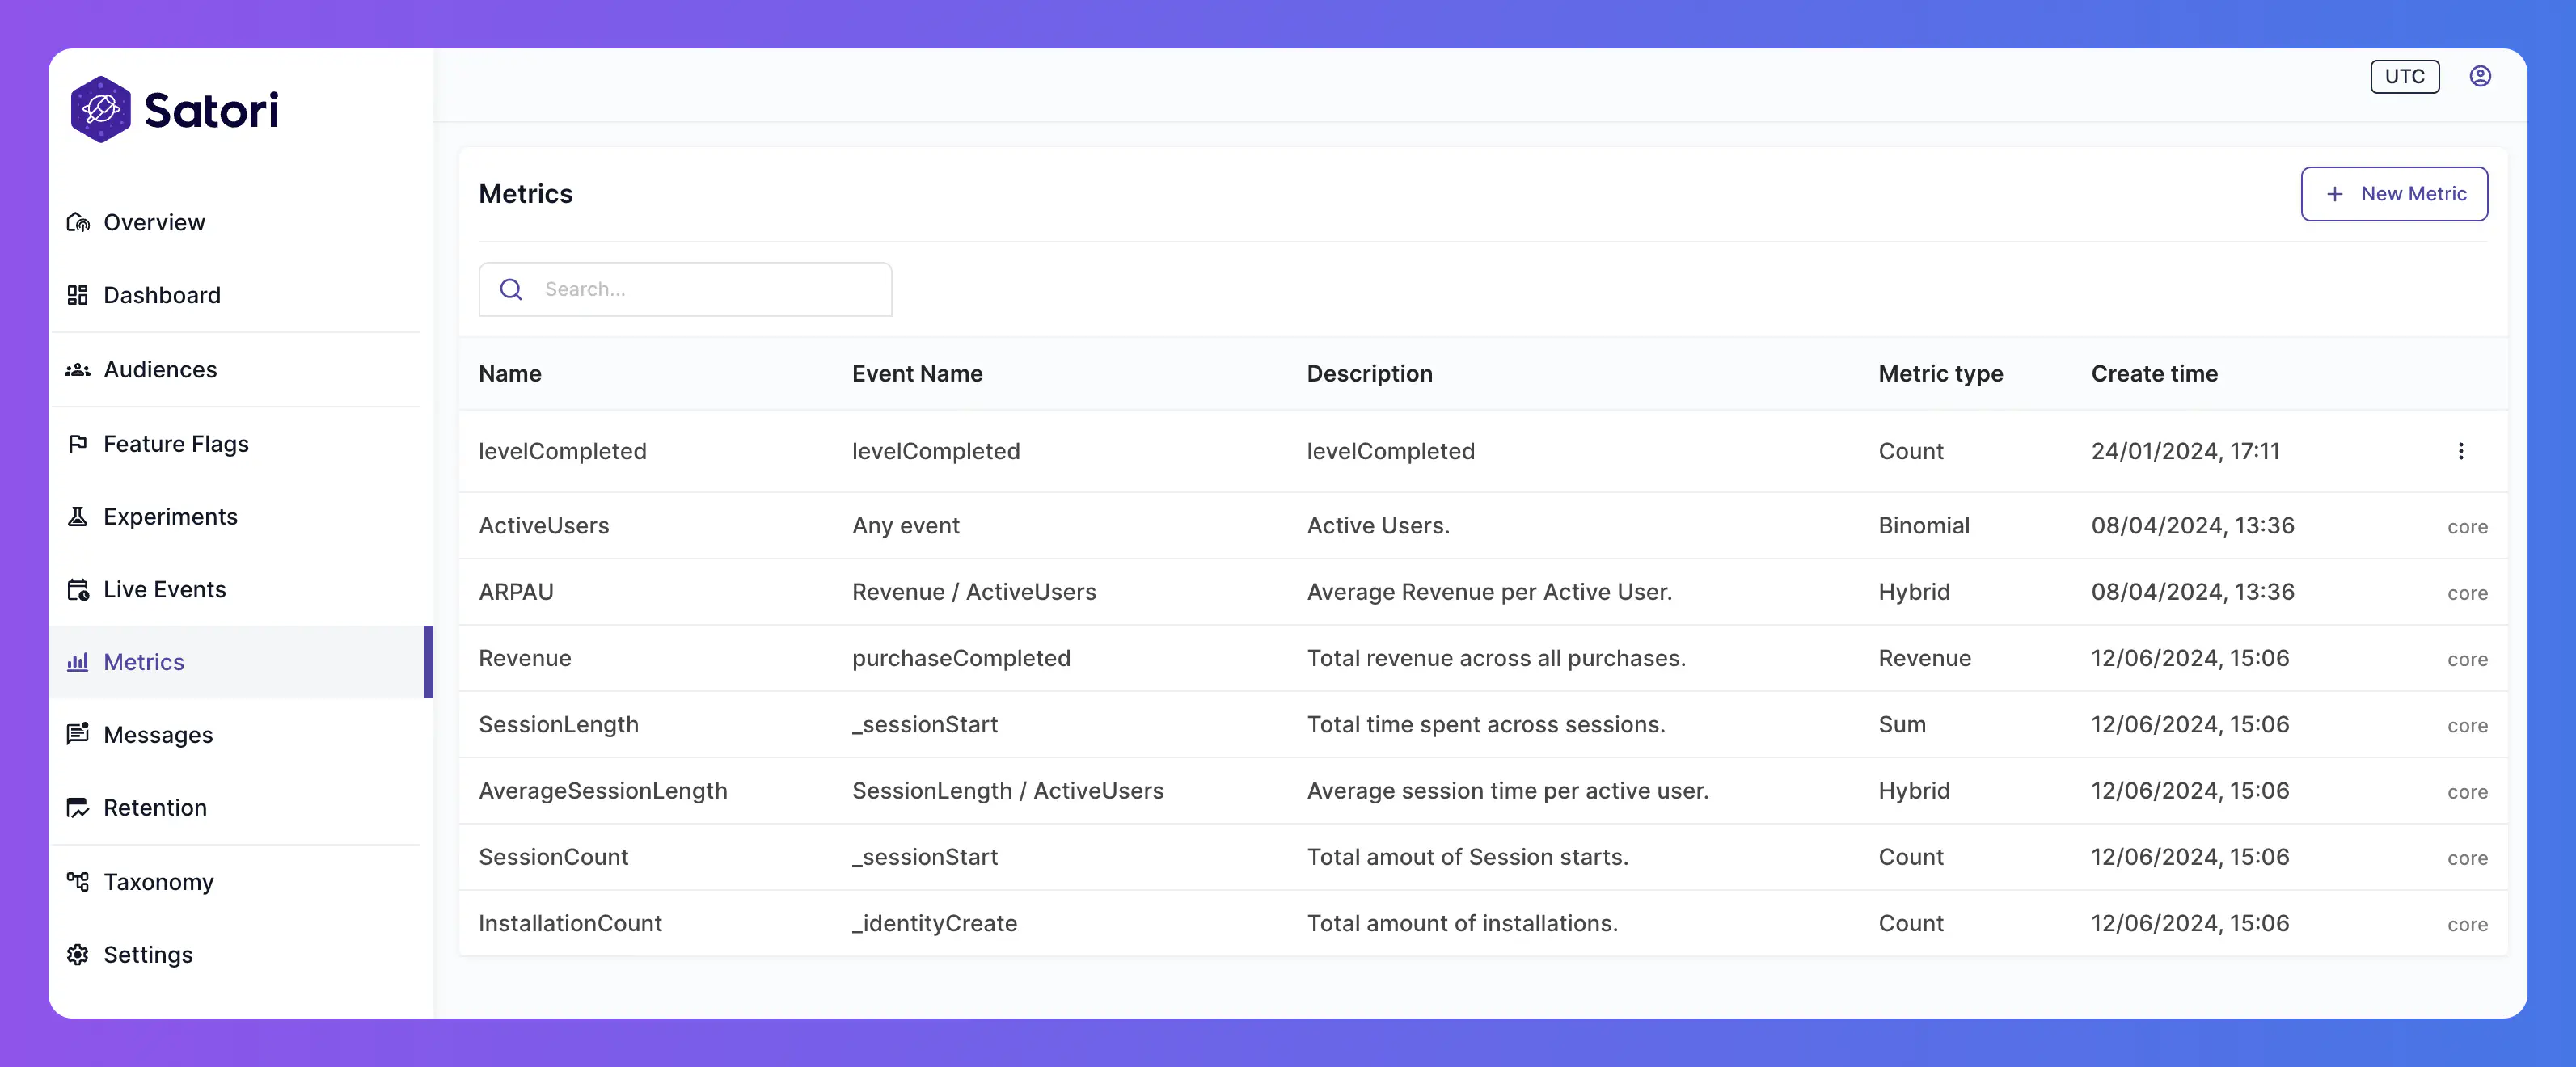2576x1067 pixels.
Task: Expand the Revenue metric row
Action: click(524, 656)
